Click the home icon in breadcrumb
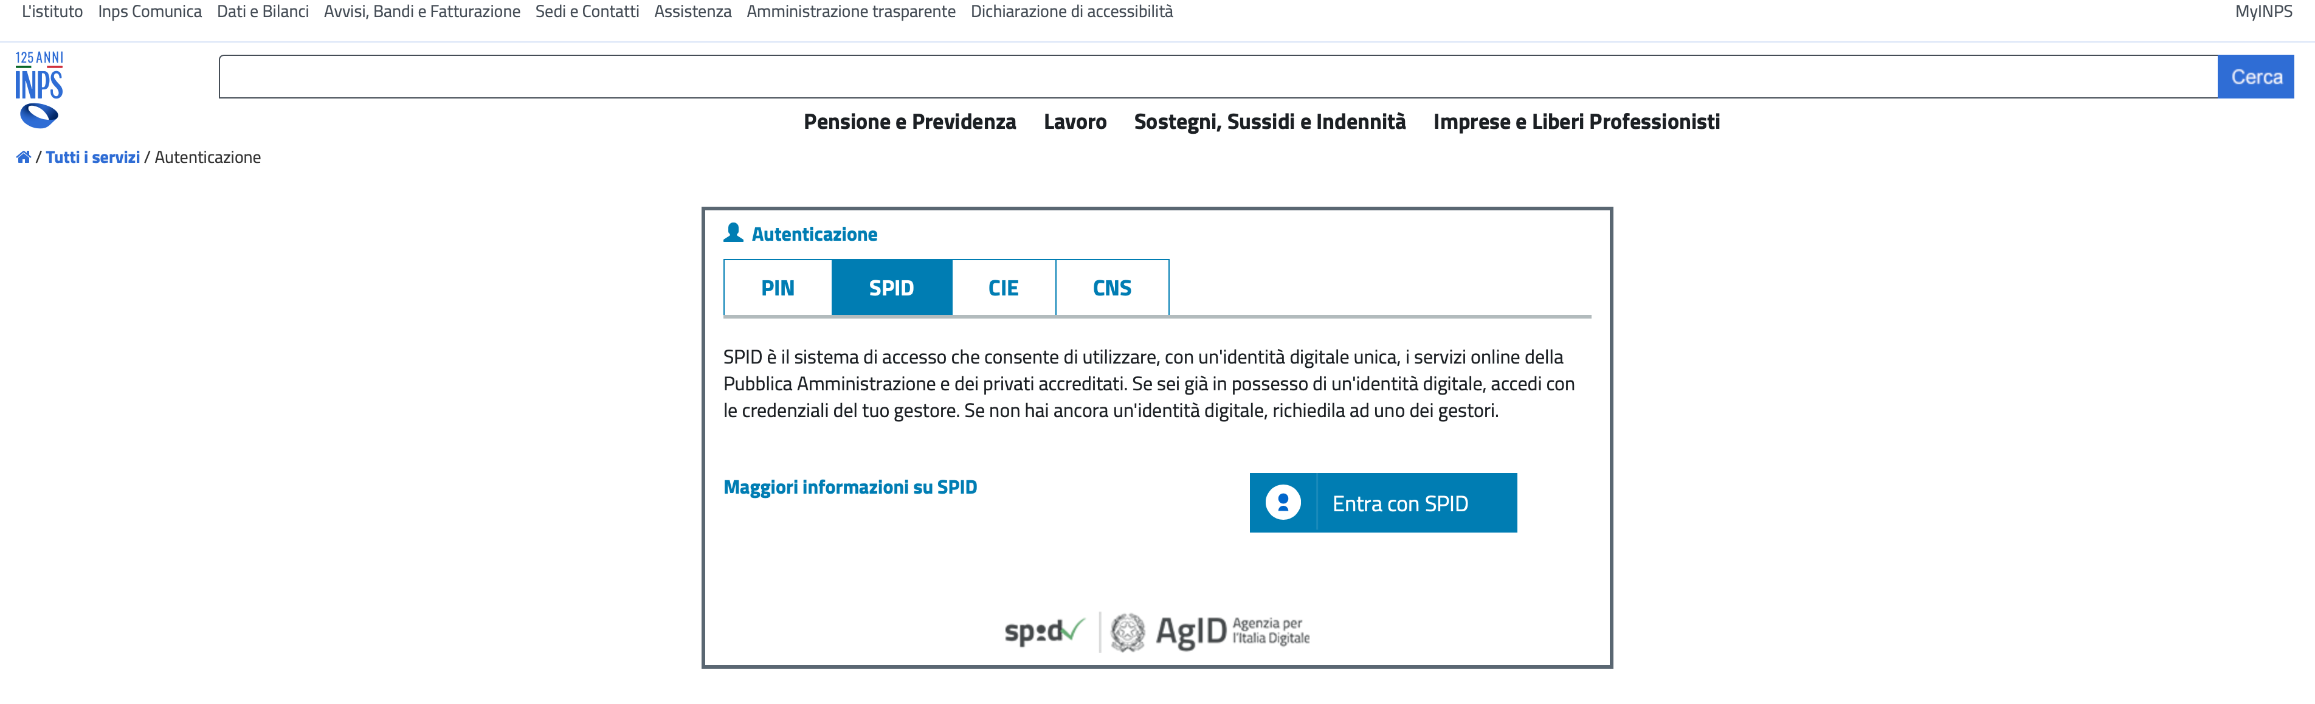 click(x=23, y=157)
